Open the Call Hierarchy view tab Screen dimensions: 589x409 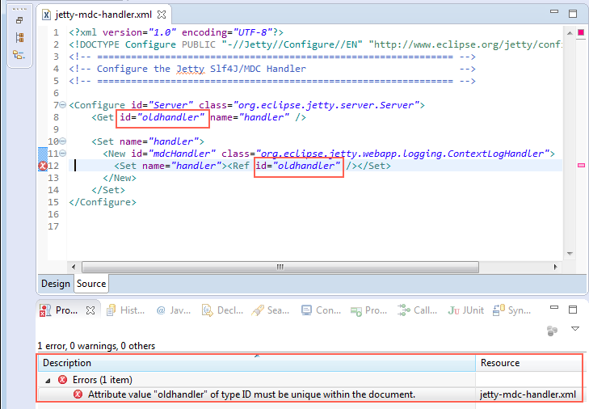[x=418, y=310]
